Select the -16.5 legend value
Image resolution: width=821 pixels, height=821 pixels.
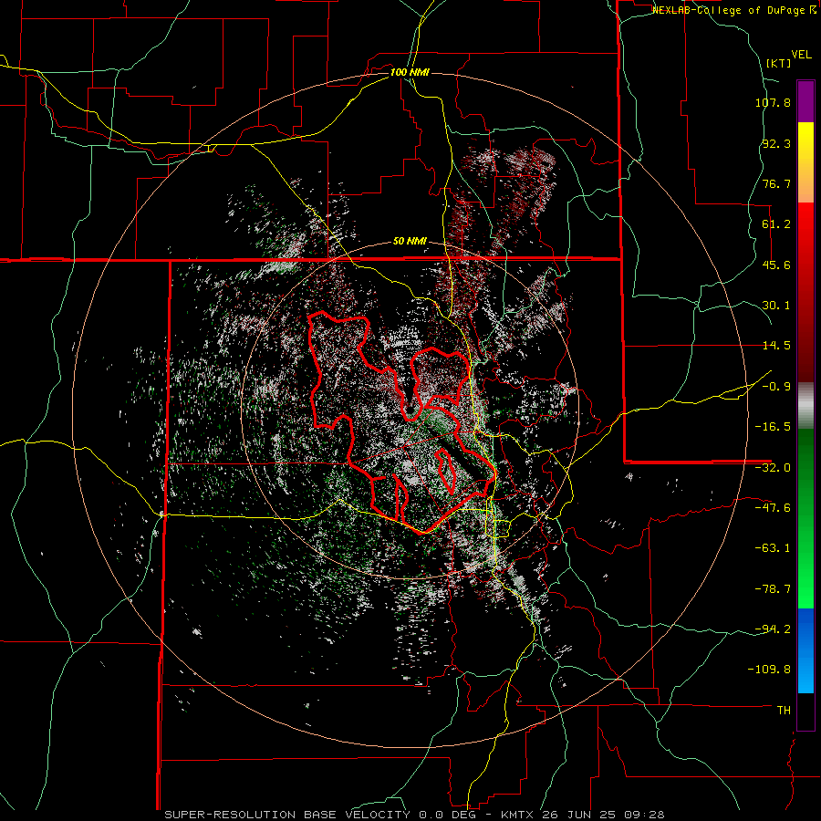[x=773, y=427]
